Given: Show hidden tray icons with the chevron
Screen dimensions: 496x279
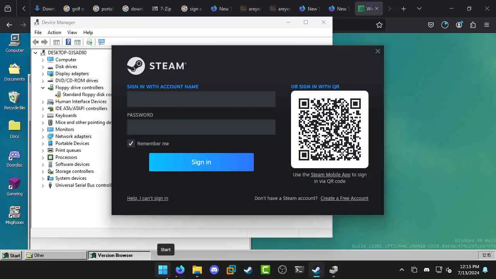Looking at the screenshot, I should pyautogui.click(x=402, y=270).
